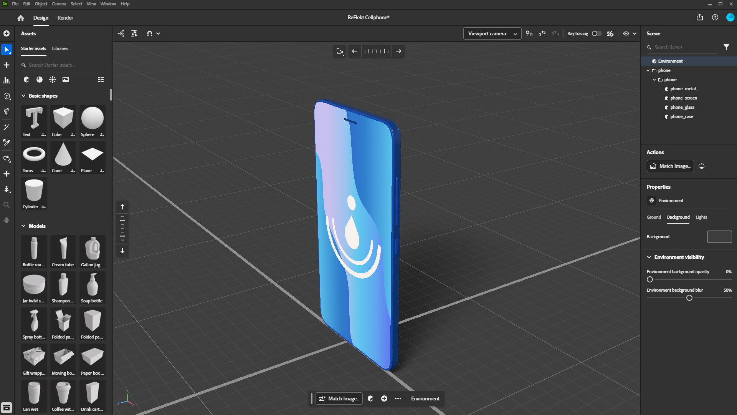
Task: Toggle the viewport visibility eye icon
Action: 626,33
